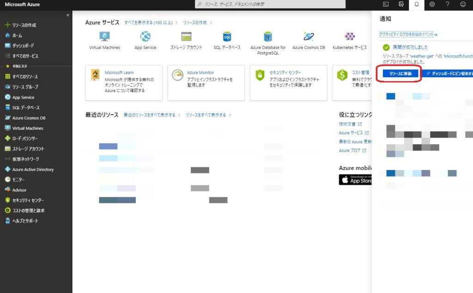473x293 pixels.
Task: Click the Azure Monitor gauge icon
Action: point(178,75)
